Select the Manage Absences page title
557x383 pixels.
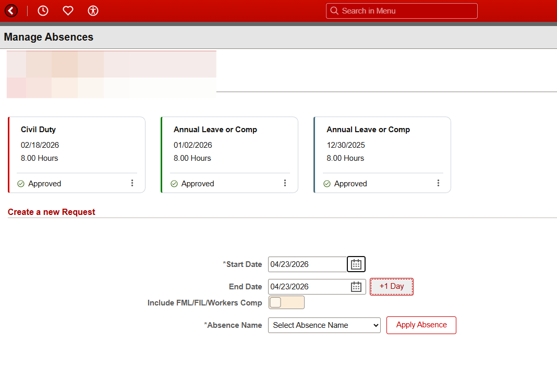[x=49, y=37]
